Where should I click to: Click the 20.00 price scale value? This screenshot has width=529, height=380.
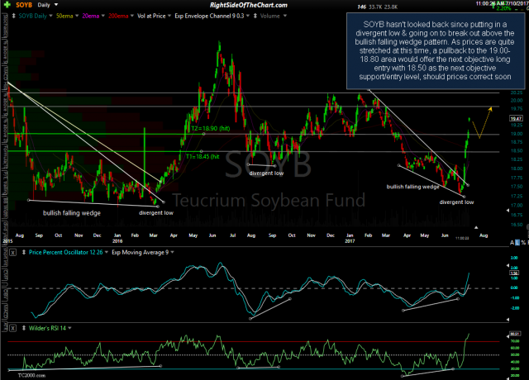click(517, 101)
